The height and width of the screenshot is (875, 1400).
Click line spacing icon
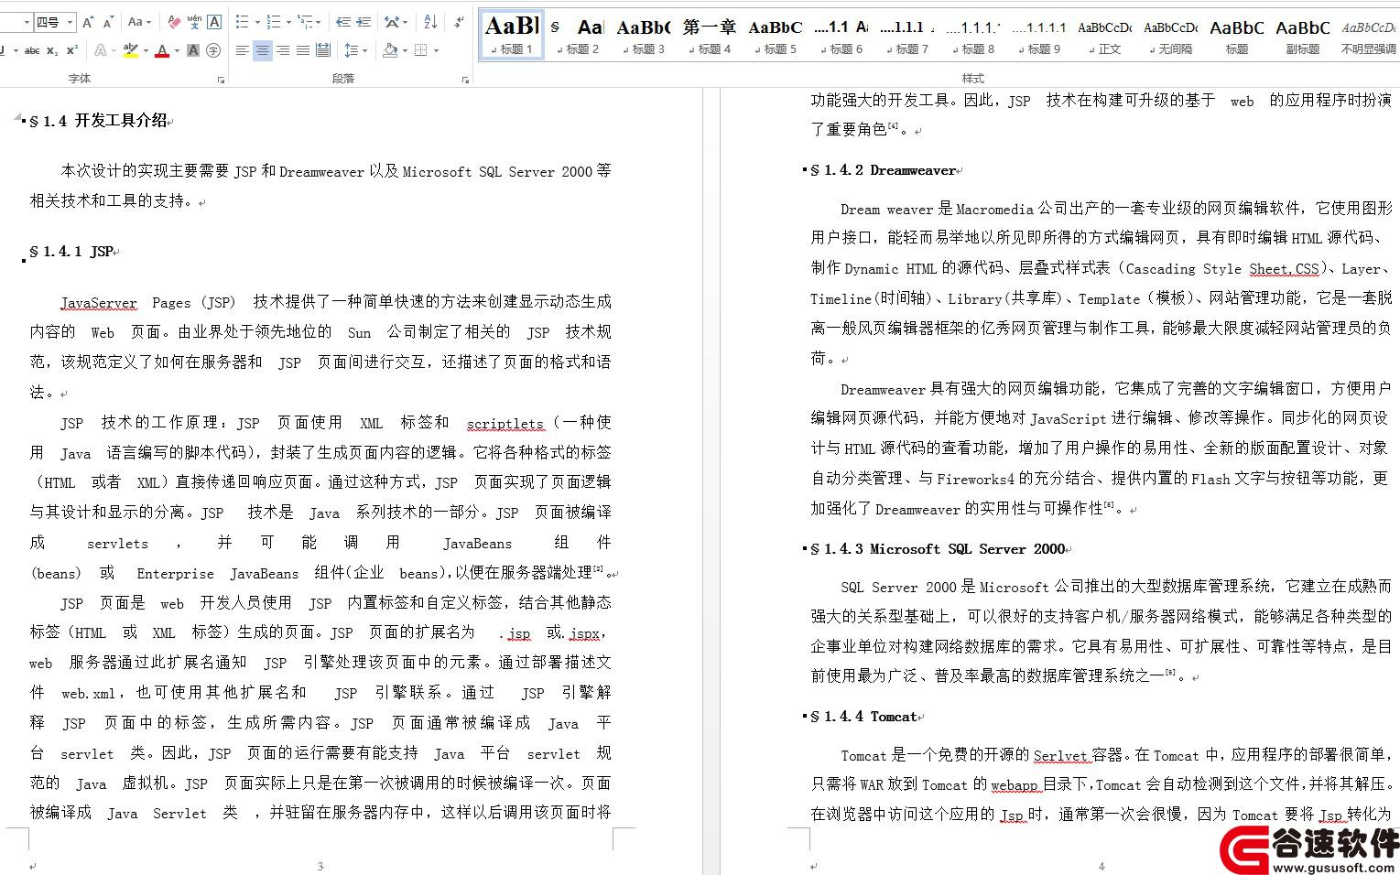point(351,50)
